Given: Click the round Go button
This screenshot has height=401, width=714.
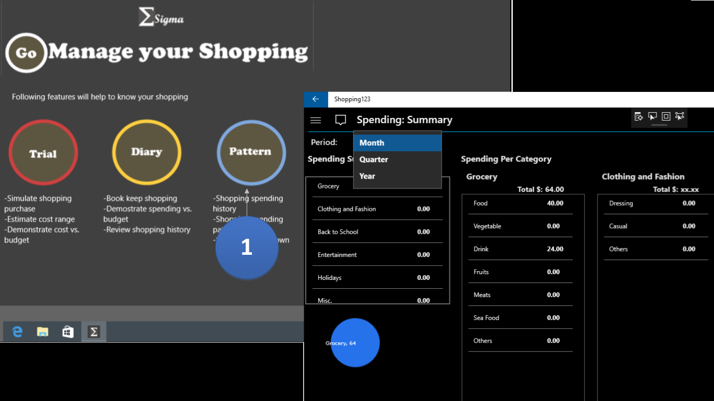Looking at the screenshot, I should [26, 53].
